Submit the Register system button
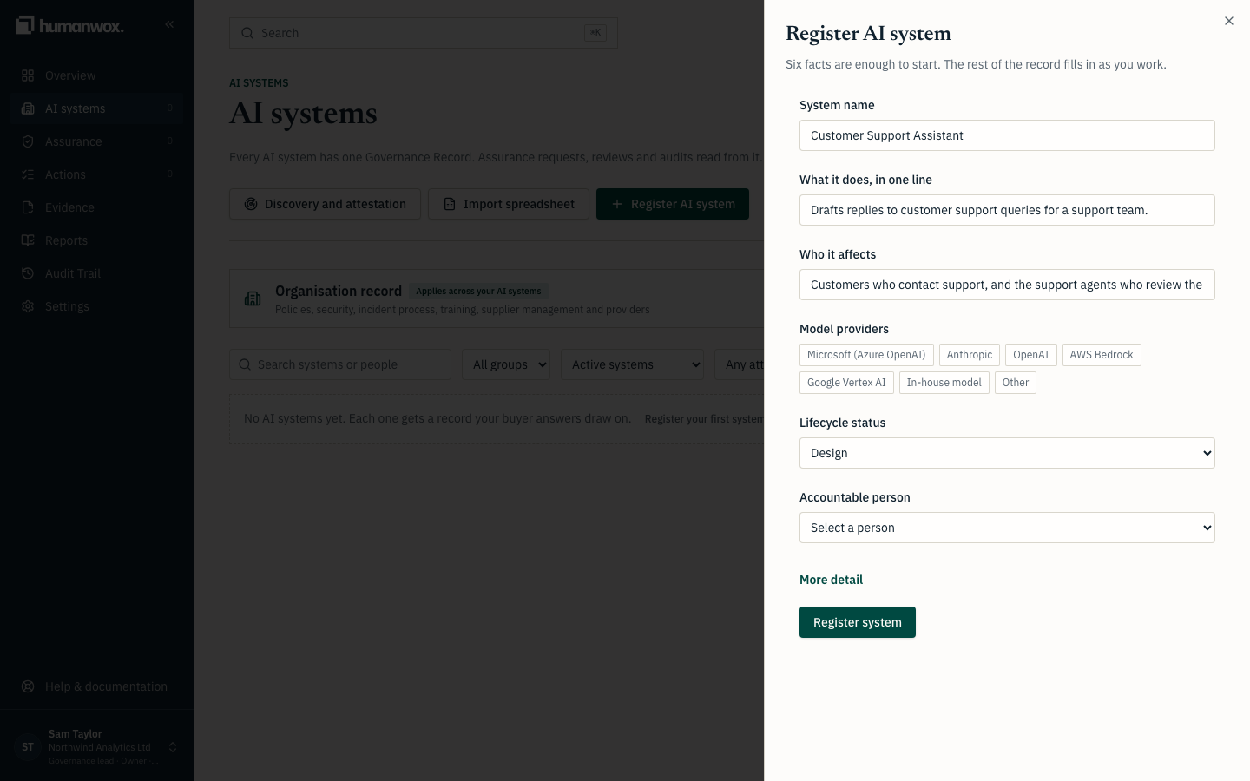This screenshot has height=781, width=1250. point(858,622)
